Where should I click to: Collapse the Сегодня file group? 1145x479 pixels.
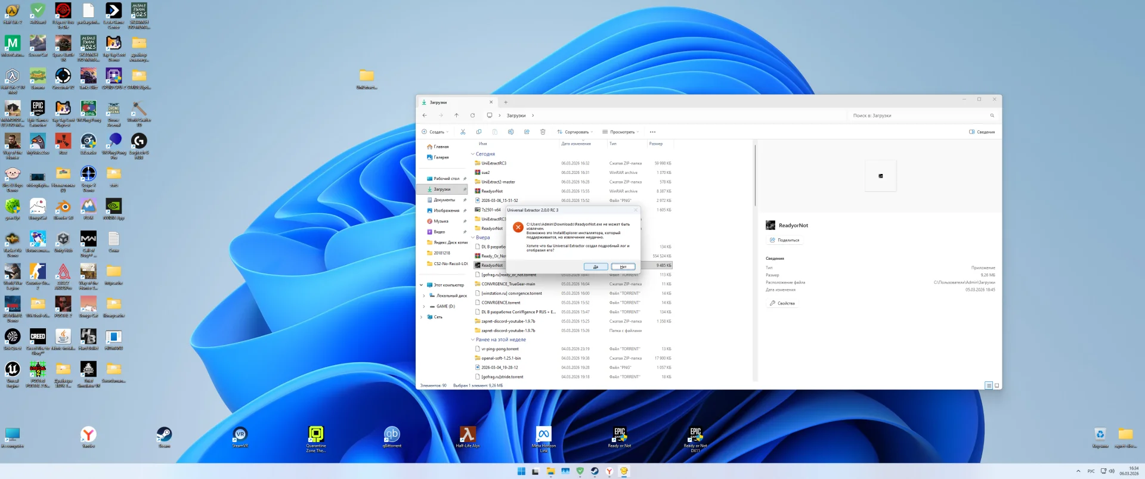click(x=473, y=154)
